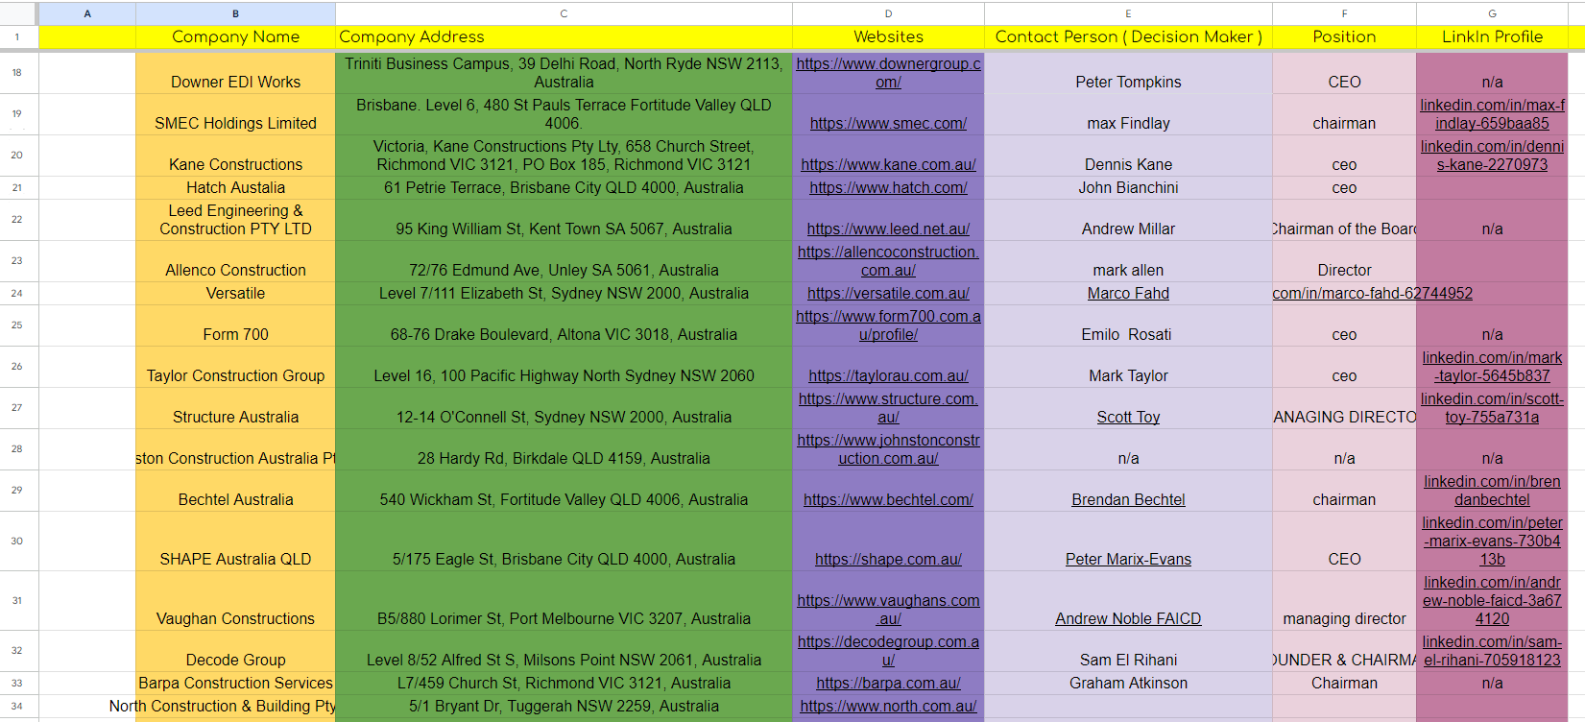Select the contact 'John Bianchini' cell
Image resolution: width=1585 pixels, height=722 pixels.
[x=1128, y=187]
